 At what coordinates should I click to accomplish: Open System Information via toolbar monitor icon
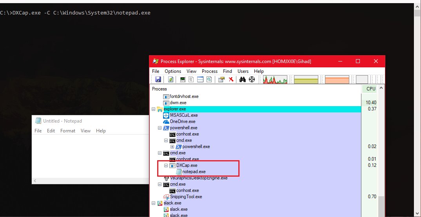[183, 80]
